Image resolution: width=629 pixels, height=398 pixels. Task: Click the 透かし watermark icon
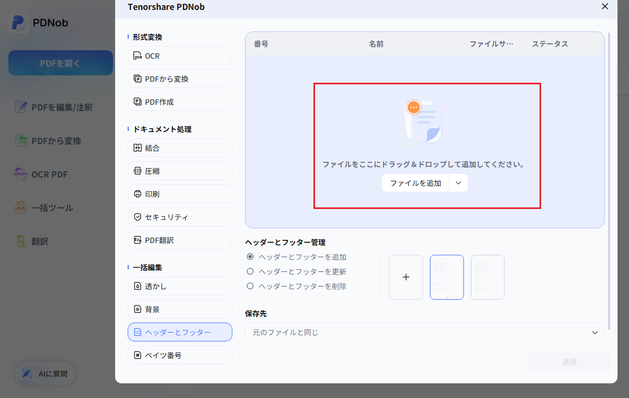(138, 286)
